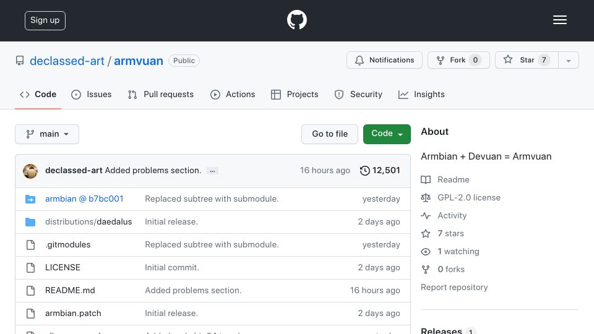
Task: Open the green Code dropdown
Action: [387, 134]
